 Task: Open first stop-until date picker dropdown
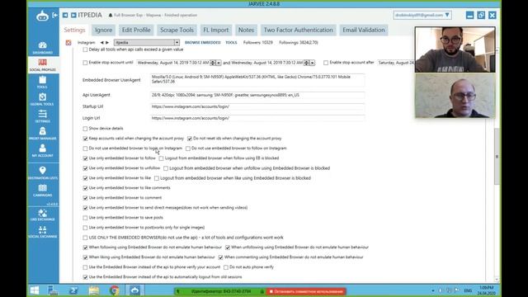(219, 63)
